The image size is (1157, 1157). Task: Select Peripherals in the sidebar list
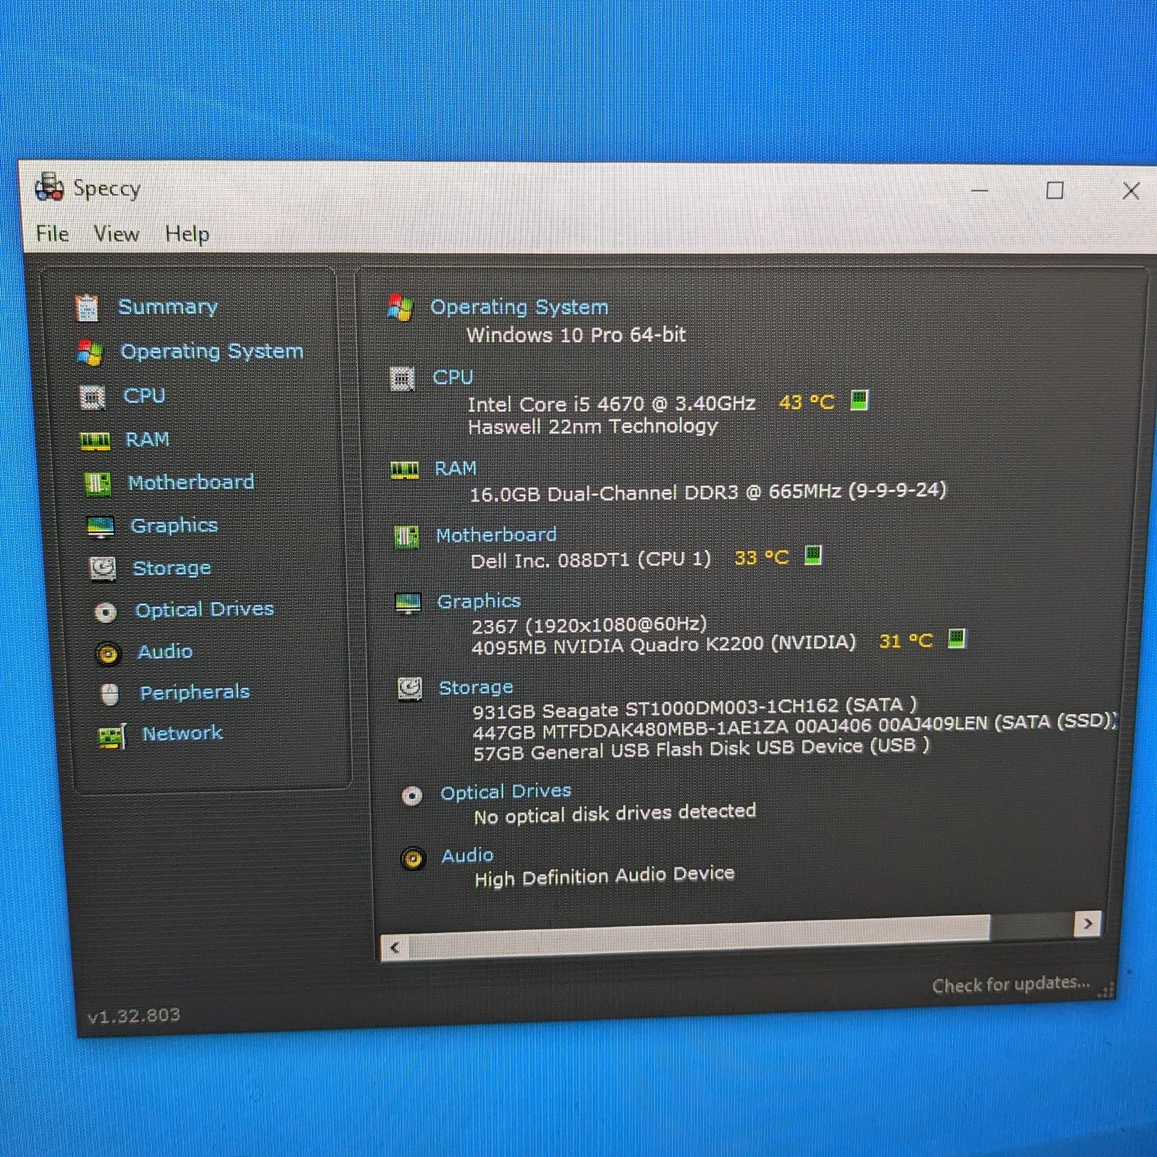(x=195, y=693)
